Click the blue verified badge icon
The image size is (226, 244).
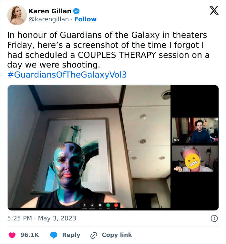click(76, 11)
